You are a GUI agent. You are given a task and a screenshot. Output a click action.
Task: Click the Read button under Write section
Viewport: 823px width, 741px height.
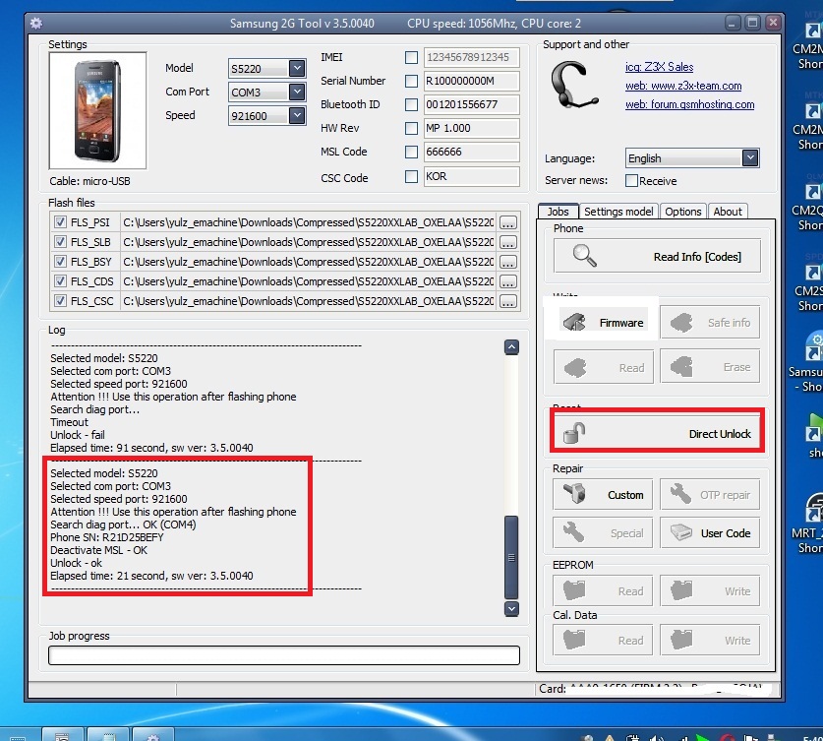604,367
